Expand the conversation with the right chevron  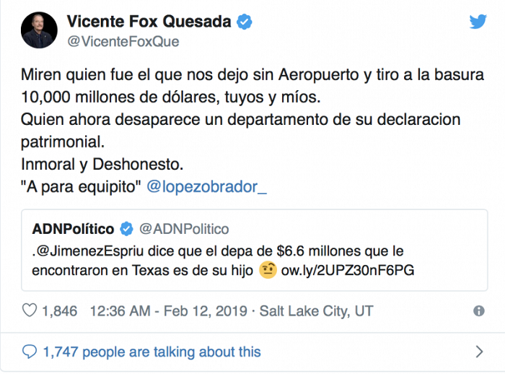coord(480,352)
